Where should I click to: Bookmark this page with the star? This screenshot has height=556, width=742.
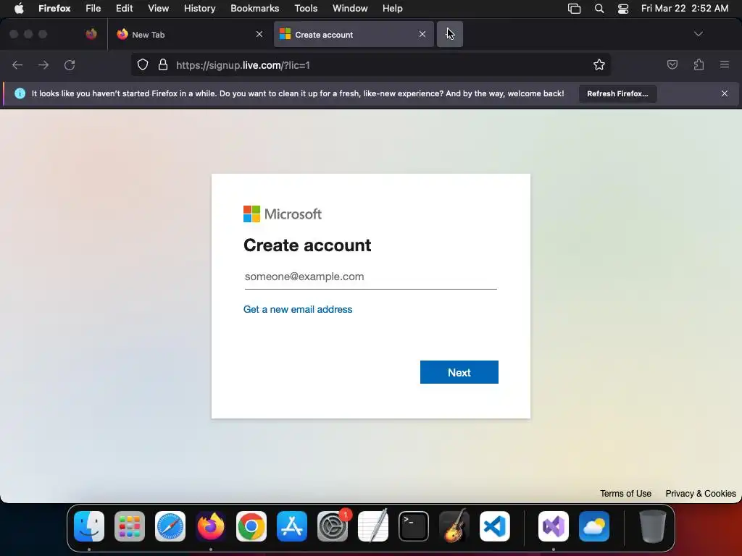(599, 64)
